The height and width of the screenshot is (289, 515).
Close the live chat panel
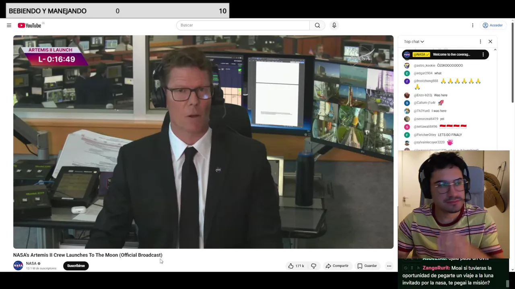[x=490, y=42]
